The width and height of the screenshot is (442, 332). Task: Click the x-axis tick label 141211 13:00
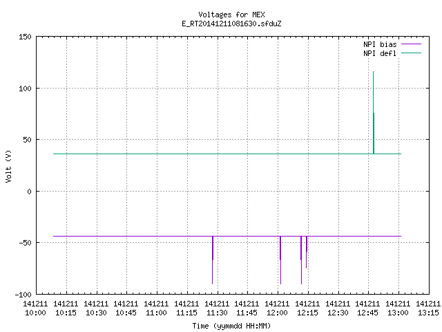[398, 308]
